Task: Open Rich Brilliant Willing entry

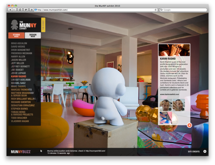Action: click(24, 99)
